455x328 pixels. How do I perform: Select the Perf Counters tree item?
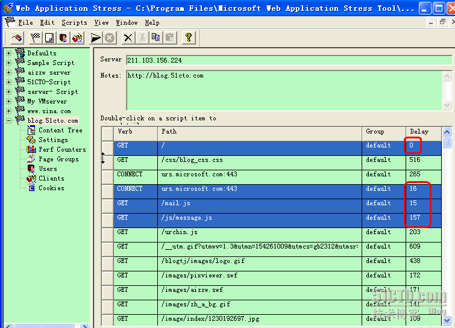tap(62, 149)
